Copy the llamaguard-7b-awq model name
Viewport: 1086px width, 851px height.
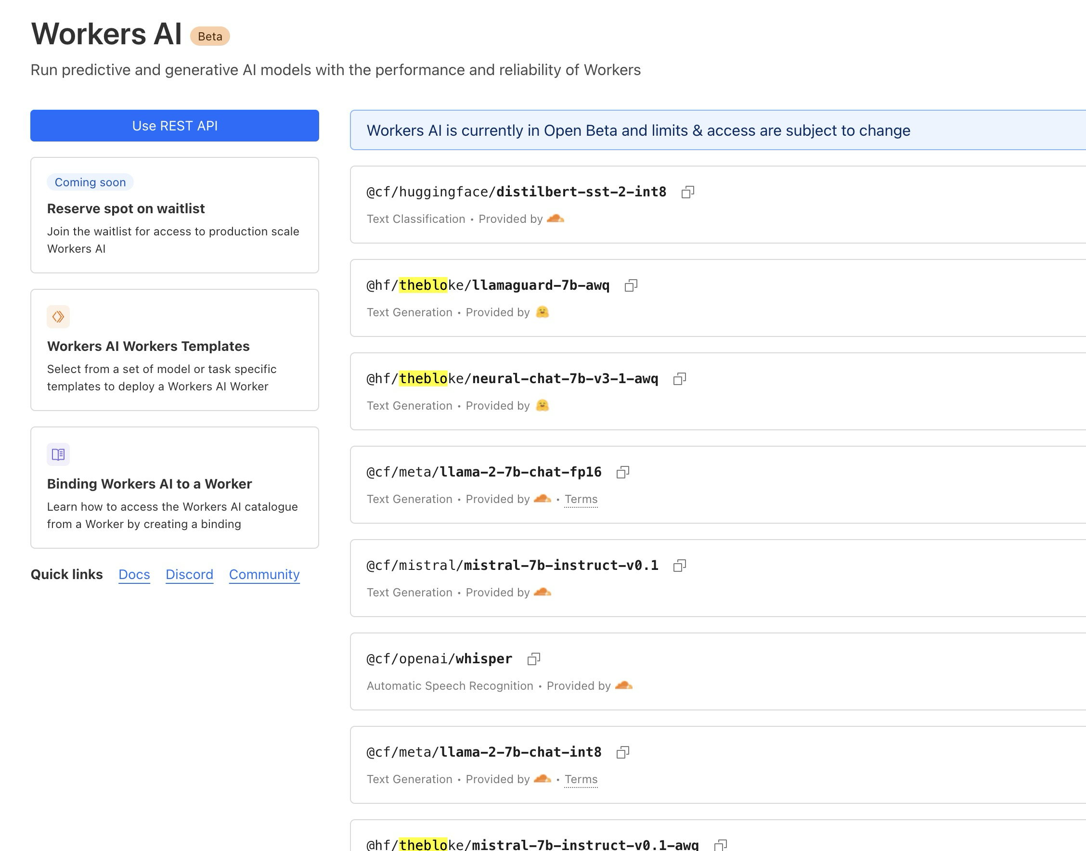pyautogui.click(x=631, y=285)
